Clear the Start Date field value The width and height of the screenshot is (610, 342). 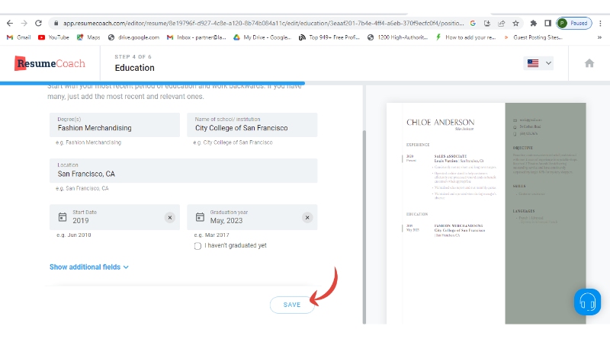tap(170, 218)
